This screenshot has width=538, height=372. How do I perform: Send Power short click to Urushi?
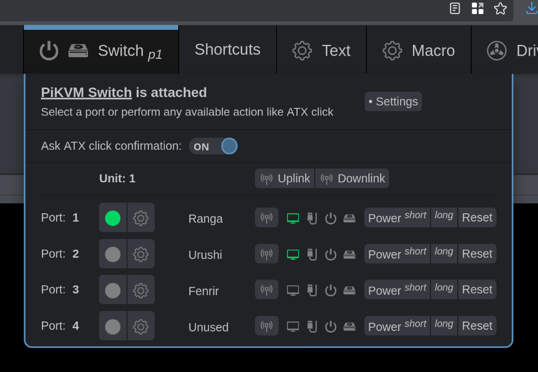click(397, 254)
